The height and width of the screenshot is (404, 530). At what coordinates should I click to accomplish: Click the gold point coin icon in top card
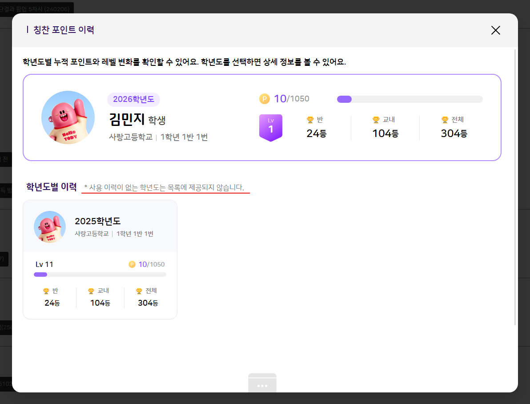click(265, 99)
